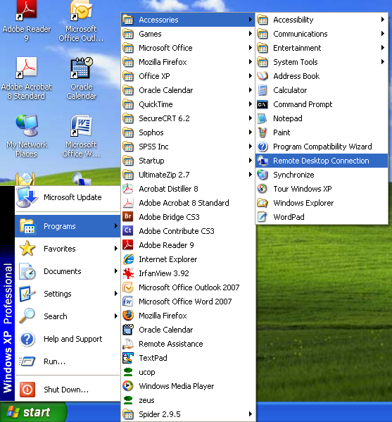Select Adobe Acrobat 8 Standard program entry
Image resolution: width=392 pixels, height=422 pixels.
[188, 203]
